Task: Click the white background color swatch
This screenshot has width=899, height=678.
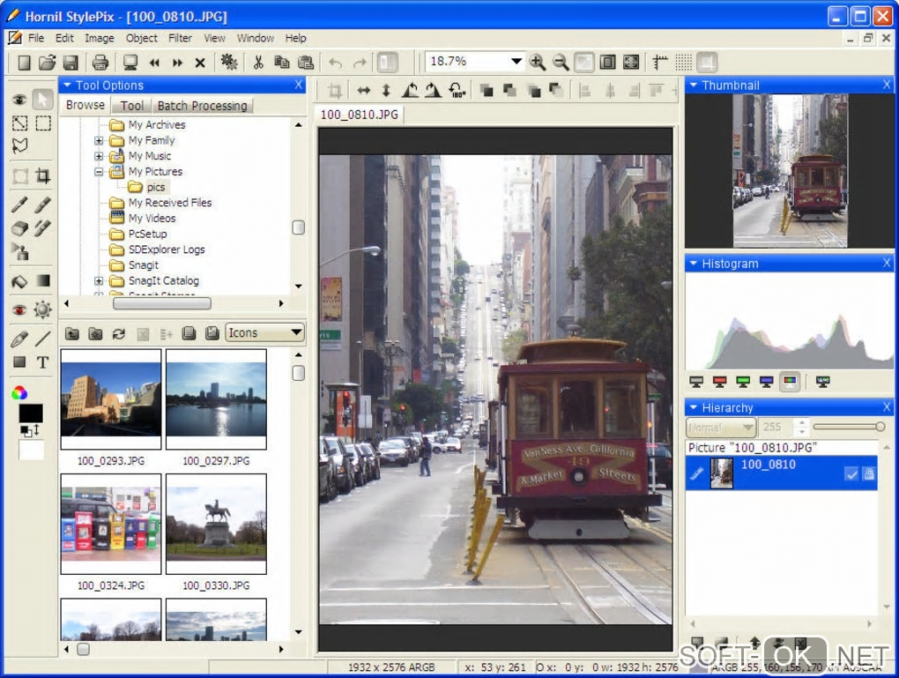Action: click(31, 449)
